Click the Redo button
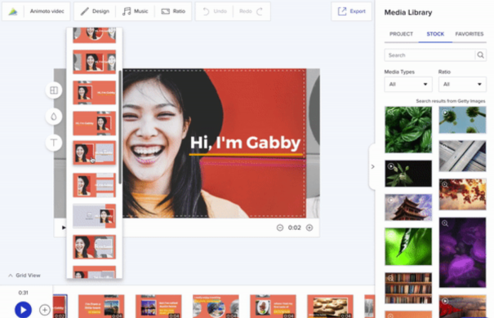494x318 pixels. click(251, 11)
